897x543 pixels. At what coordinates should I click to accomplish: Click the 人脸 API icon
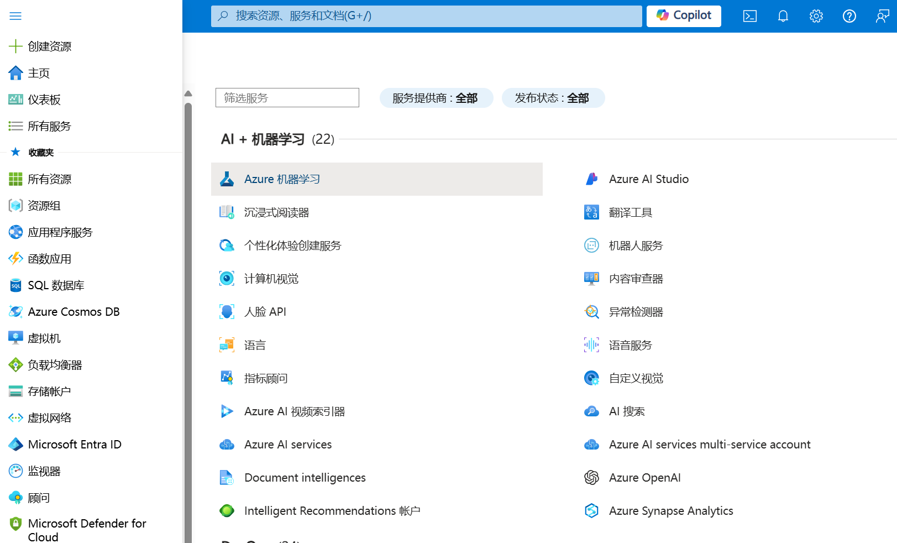[227, 312]
